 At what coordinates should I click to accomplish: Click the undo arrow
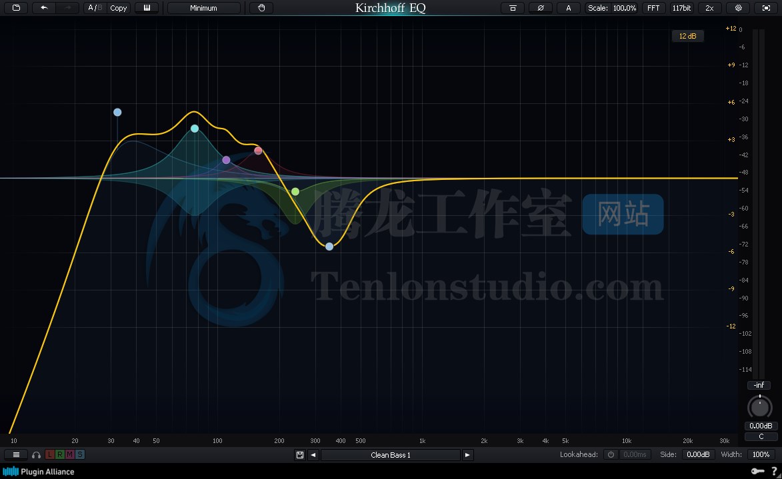tap(44, 8)
